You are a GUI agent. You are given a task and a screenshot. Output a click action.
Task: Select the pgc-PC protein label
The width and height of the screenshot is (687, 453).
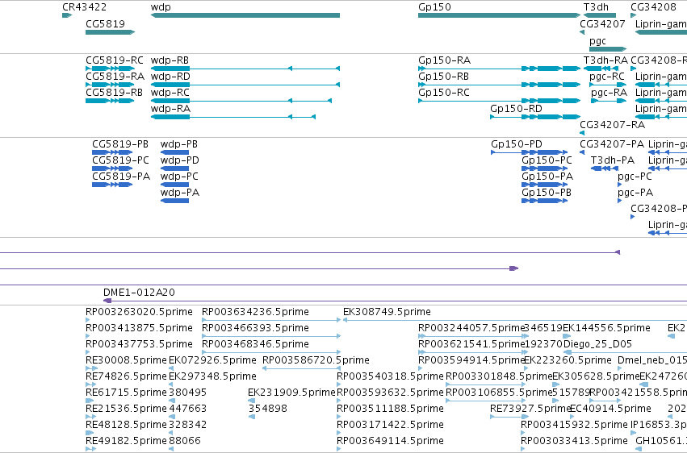click(635, 177)
